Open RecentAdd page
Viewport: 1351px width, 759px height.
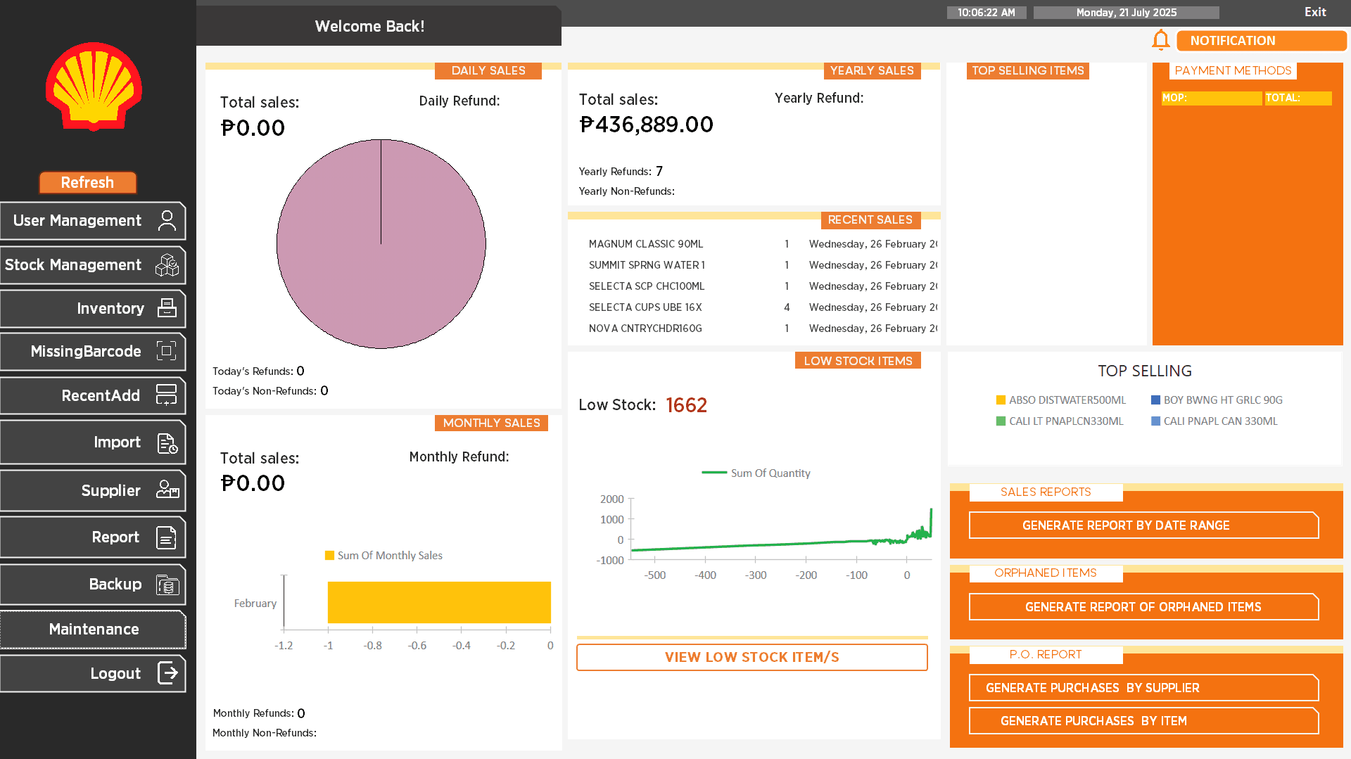93,395
